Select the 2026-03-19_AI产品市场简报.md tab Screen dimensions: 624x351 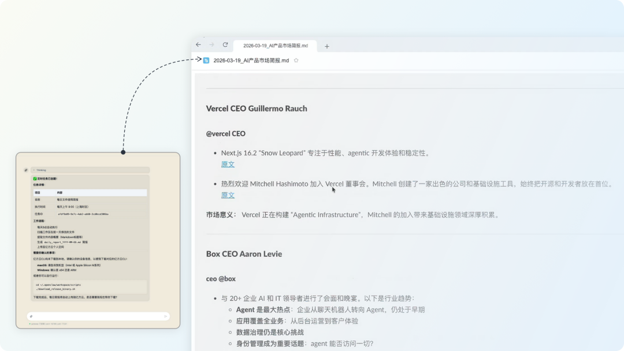(x=276, y=46)
